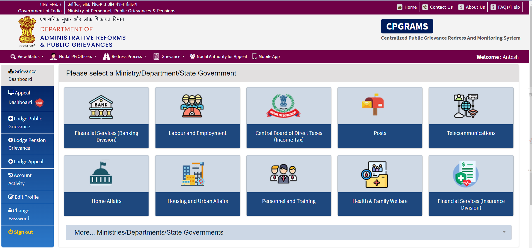The image size is (532, 248).
Task: Click the Housing and Urban construction icon
Action: tap(193, 174)
